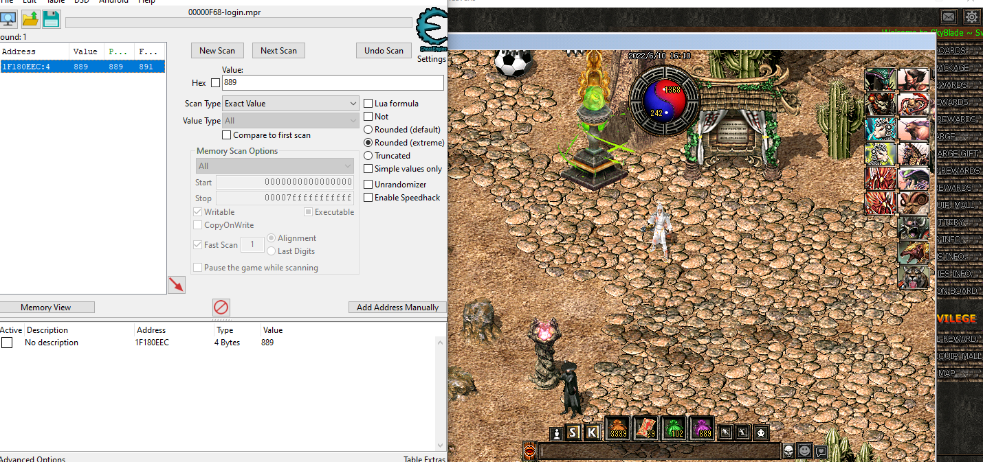Click the save floppy disk icon
Image resolution: width=983 pixels, height=462 pixels.
click(x=52, y=19)
